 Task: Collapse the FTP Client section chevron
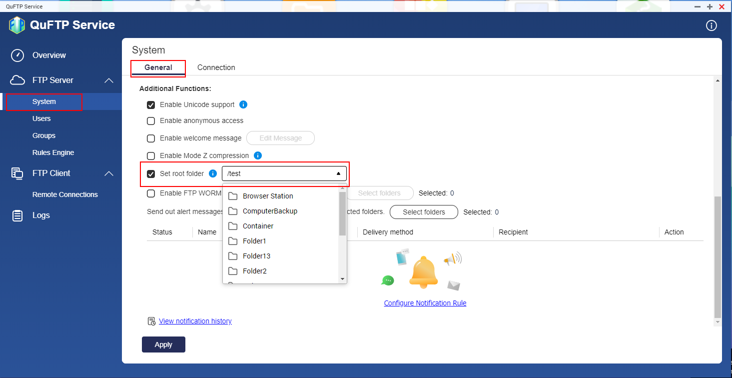(x=109, y=173)
